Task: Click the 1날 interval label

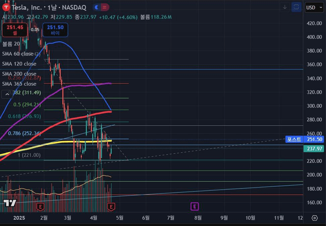Action: (52, 7)
